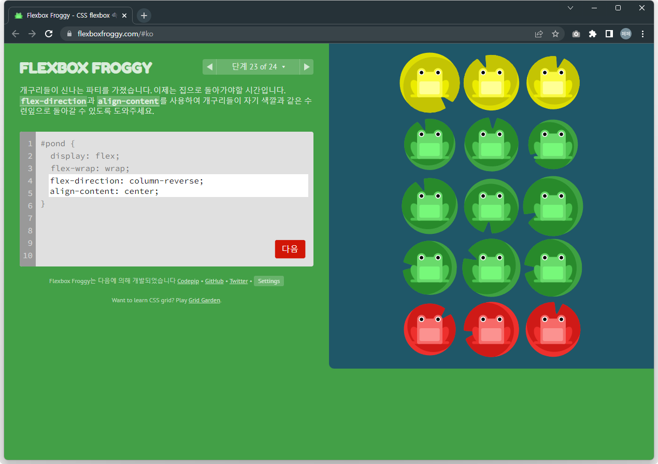
Task: Click the first red frog in bottom row
Action: [x=430, y=330]
